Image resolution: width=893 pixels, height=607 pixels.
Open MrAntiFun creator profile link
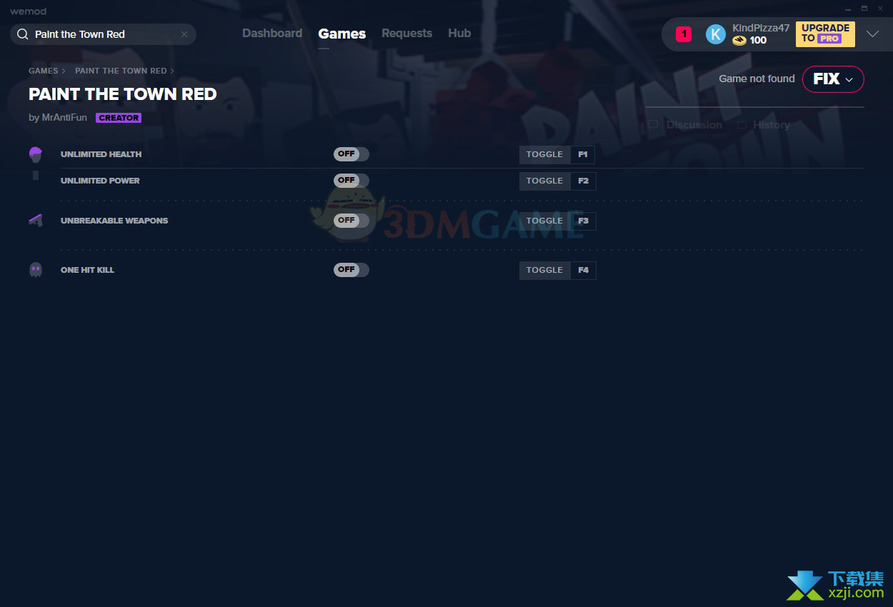coord(64,117)
